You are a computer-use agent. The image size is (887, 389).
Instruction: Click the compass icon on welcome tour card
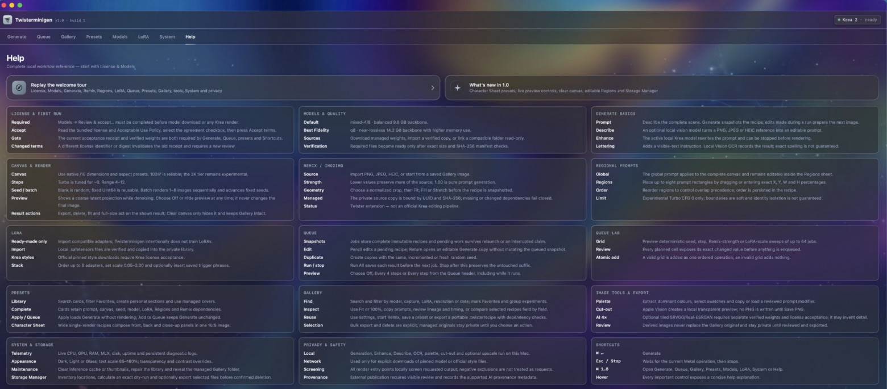(x=19, y=87)
